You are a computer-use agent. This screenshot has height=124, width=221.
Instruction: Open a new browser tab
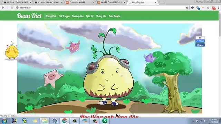pos(162,2)
